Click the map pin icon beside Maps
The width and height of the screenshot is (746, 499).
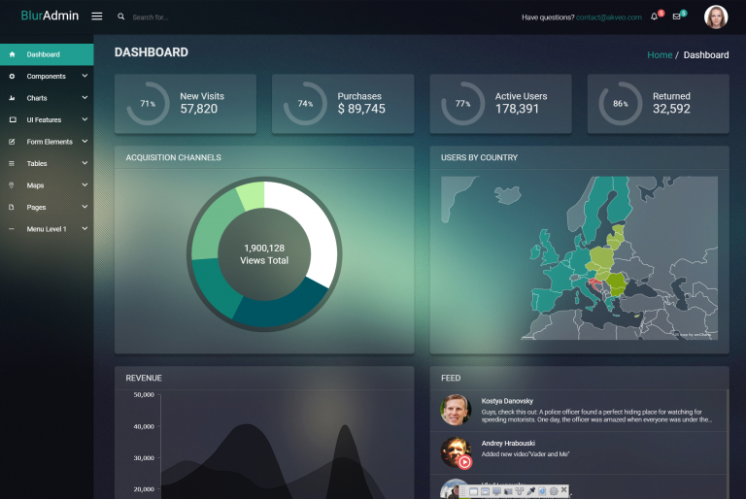[x=12, y=185]
